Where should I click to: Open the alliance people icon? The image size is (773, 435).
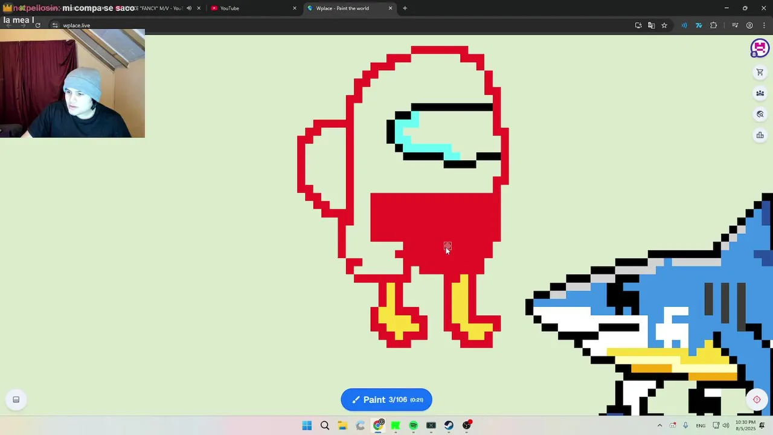point(760,93)
